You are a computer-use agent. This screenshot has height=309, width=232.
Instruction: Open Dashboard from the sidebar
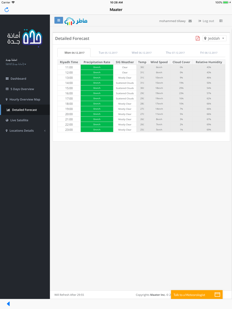pyautogui.click(x=18, y=79)
